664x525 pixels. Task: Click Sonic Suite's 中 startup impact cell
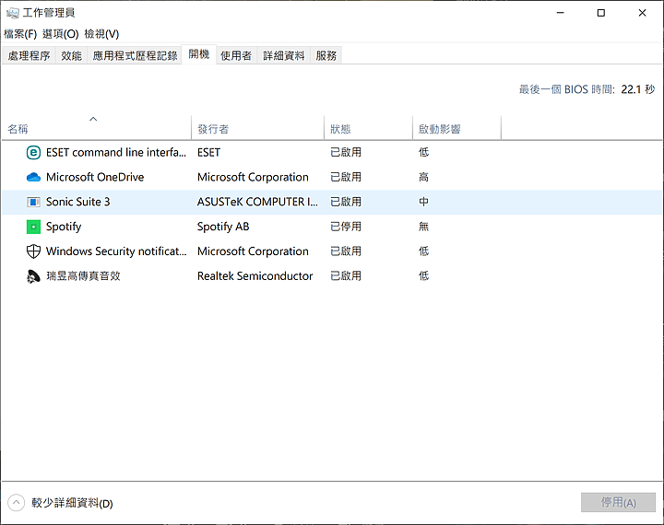coord(423,202)
